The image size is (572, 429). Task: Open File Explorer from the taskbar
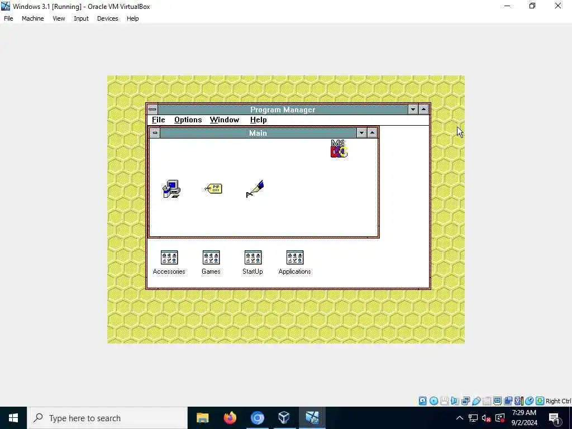click(x=202, y=418)
